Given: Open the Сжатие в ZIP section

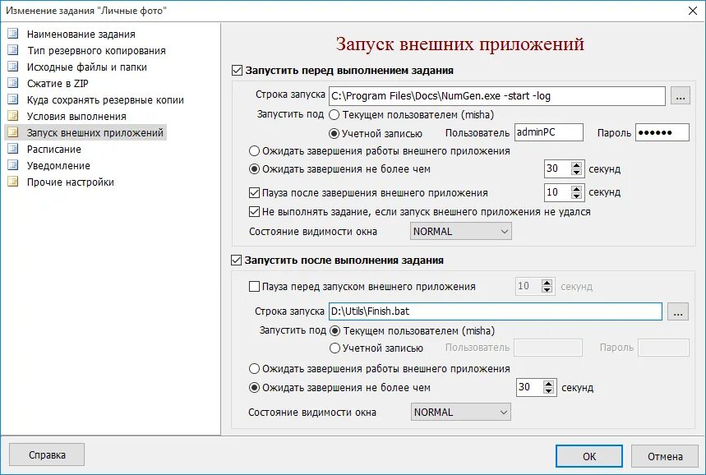Looking at the screenshot, I should tap(58, 83).
